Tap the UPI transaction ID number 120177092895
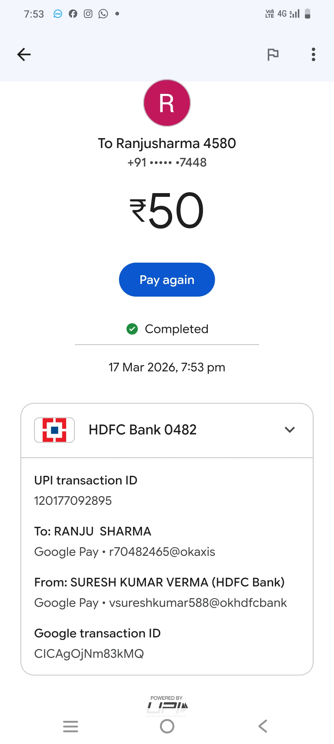 (73, 501)
